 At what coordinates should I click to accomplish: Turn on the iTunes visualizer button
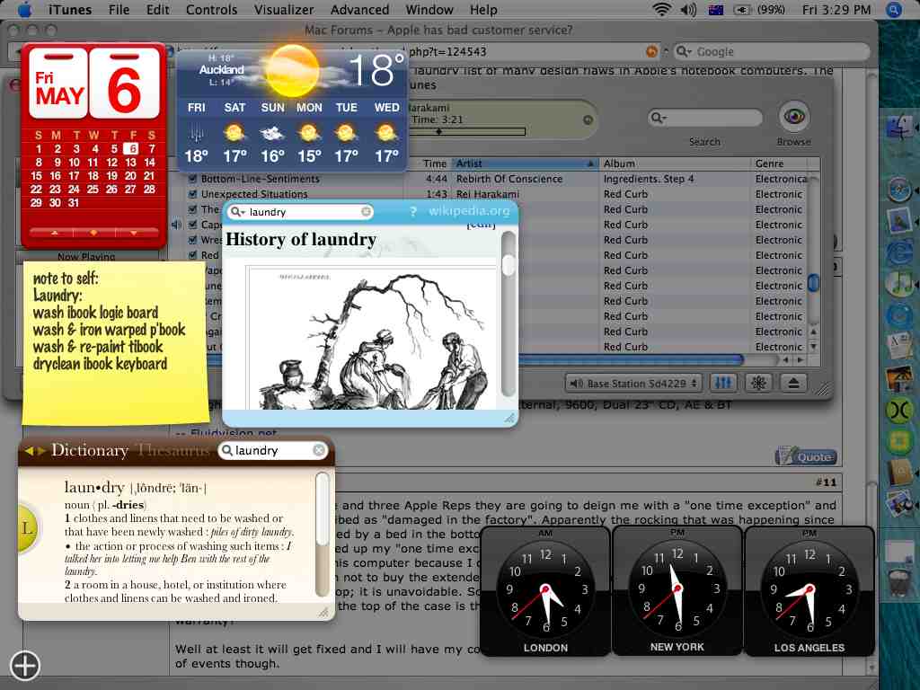pyautogui.click(x=758, y=383)
